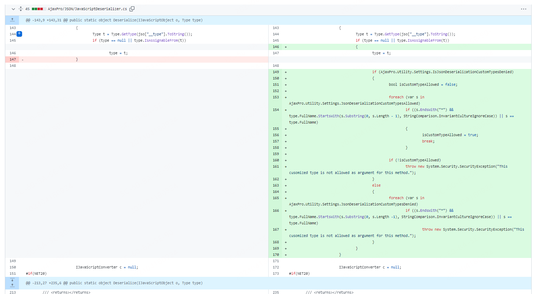
Task: Click line number 153 with first foreach
Action: coord(276,97)
